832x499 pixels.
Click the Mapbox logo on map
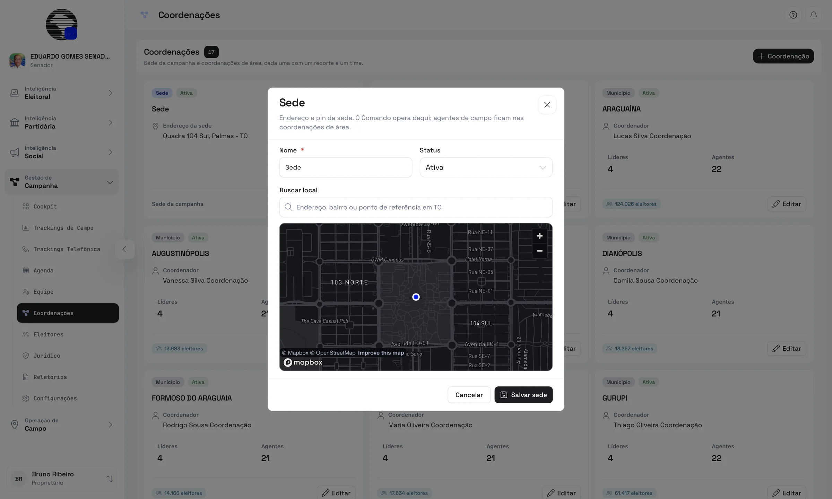303,362
